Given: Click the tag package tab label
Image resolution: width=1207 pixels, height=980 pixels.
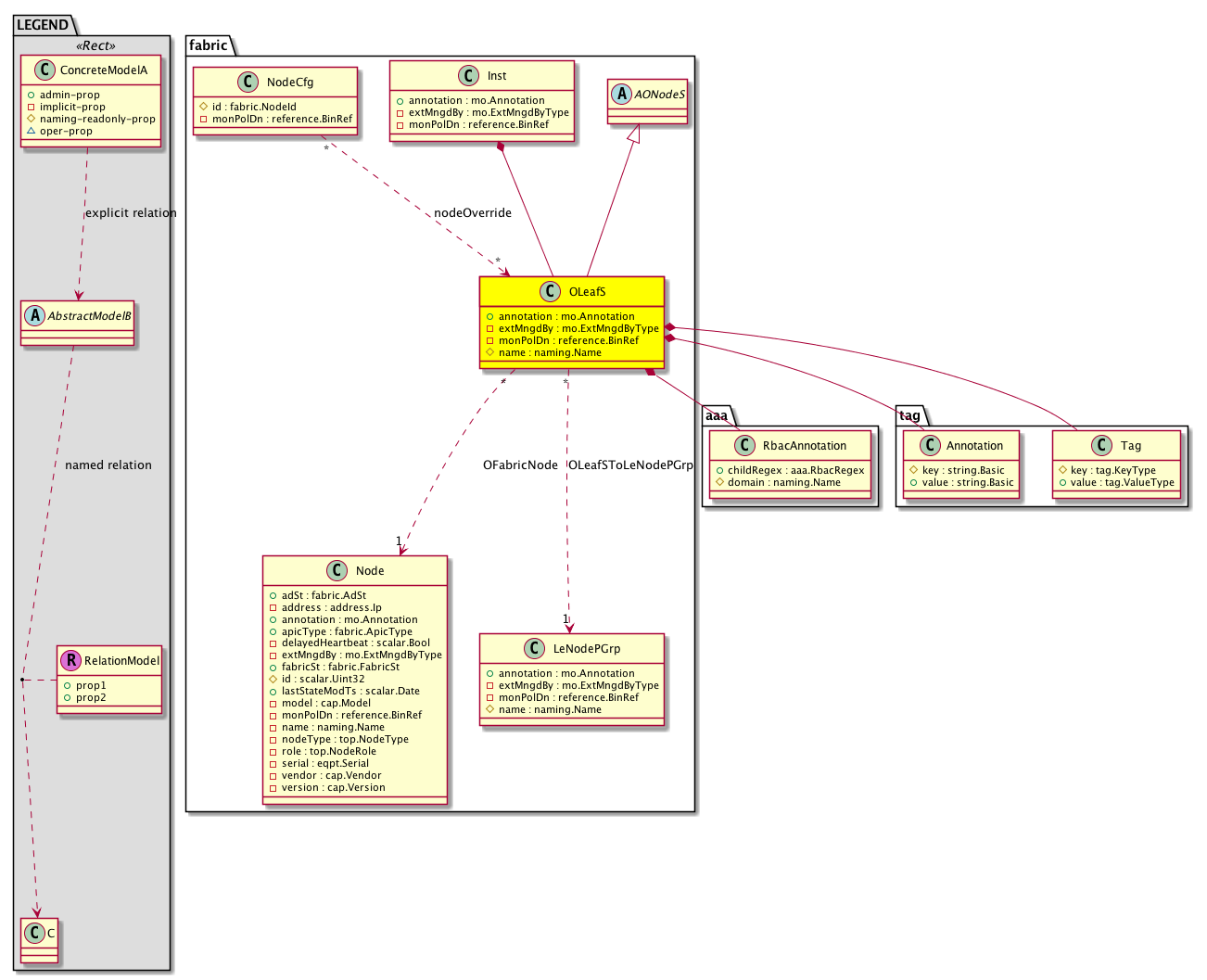Looking at the screenshot, I should (909, 415).
